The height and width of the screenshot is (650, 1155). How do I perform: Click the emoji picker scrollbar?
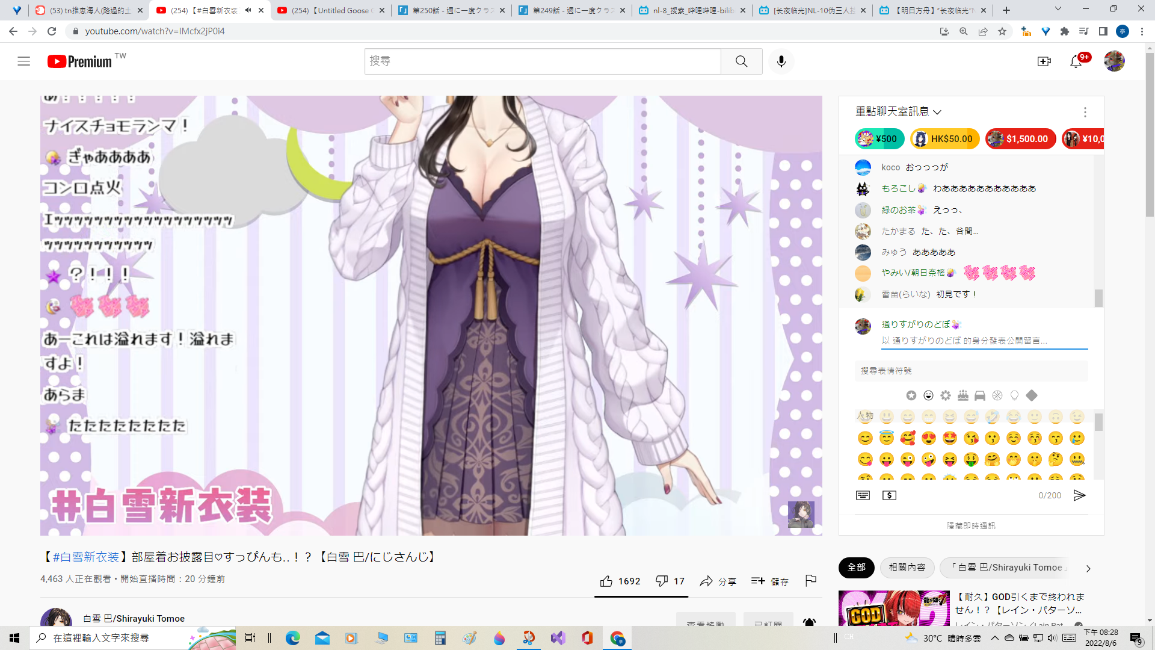(1098, 422)
